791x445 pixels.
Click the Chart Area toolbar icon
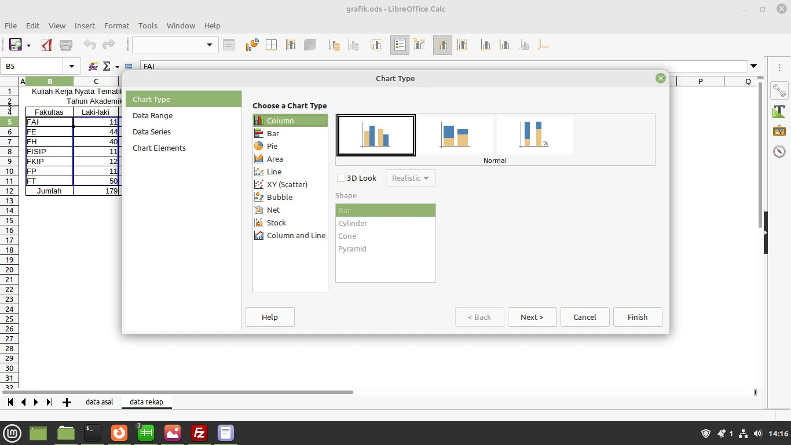pyautogui.click(x=271, y=45)
